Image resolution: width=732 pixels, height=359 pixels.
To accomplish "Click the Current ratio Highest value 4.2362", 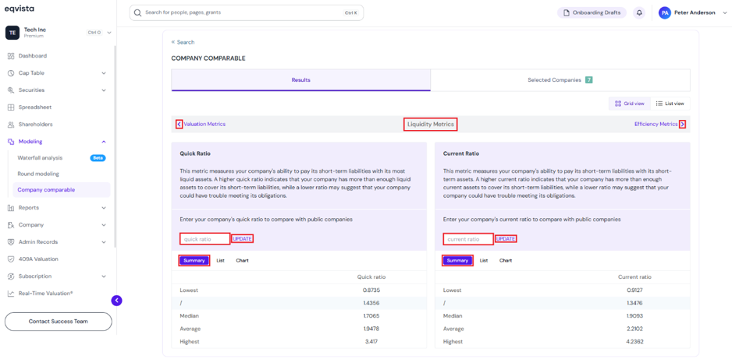I will click(634, 342).
